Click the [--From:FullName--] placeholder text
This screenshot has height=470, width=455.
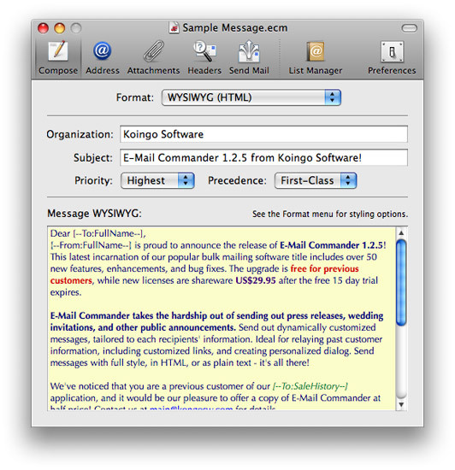(91, 245)
